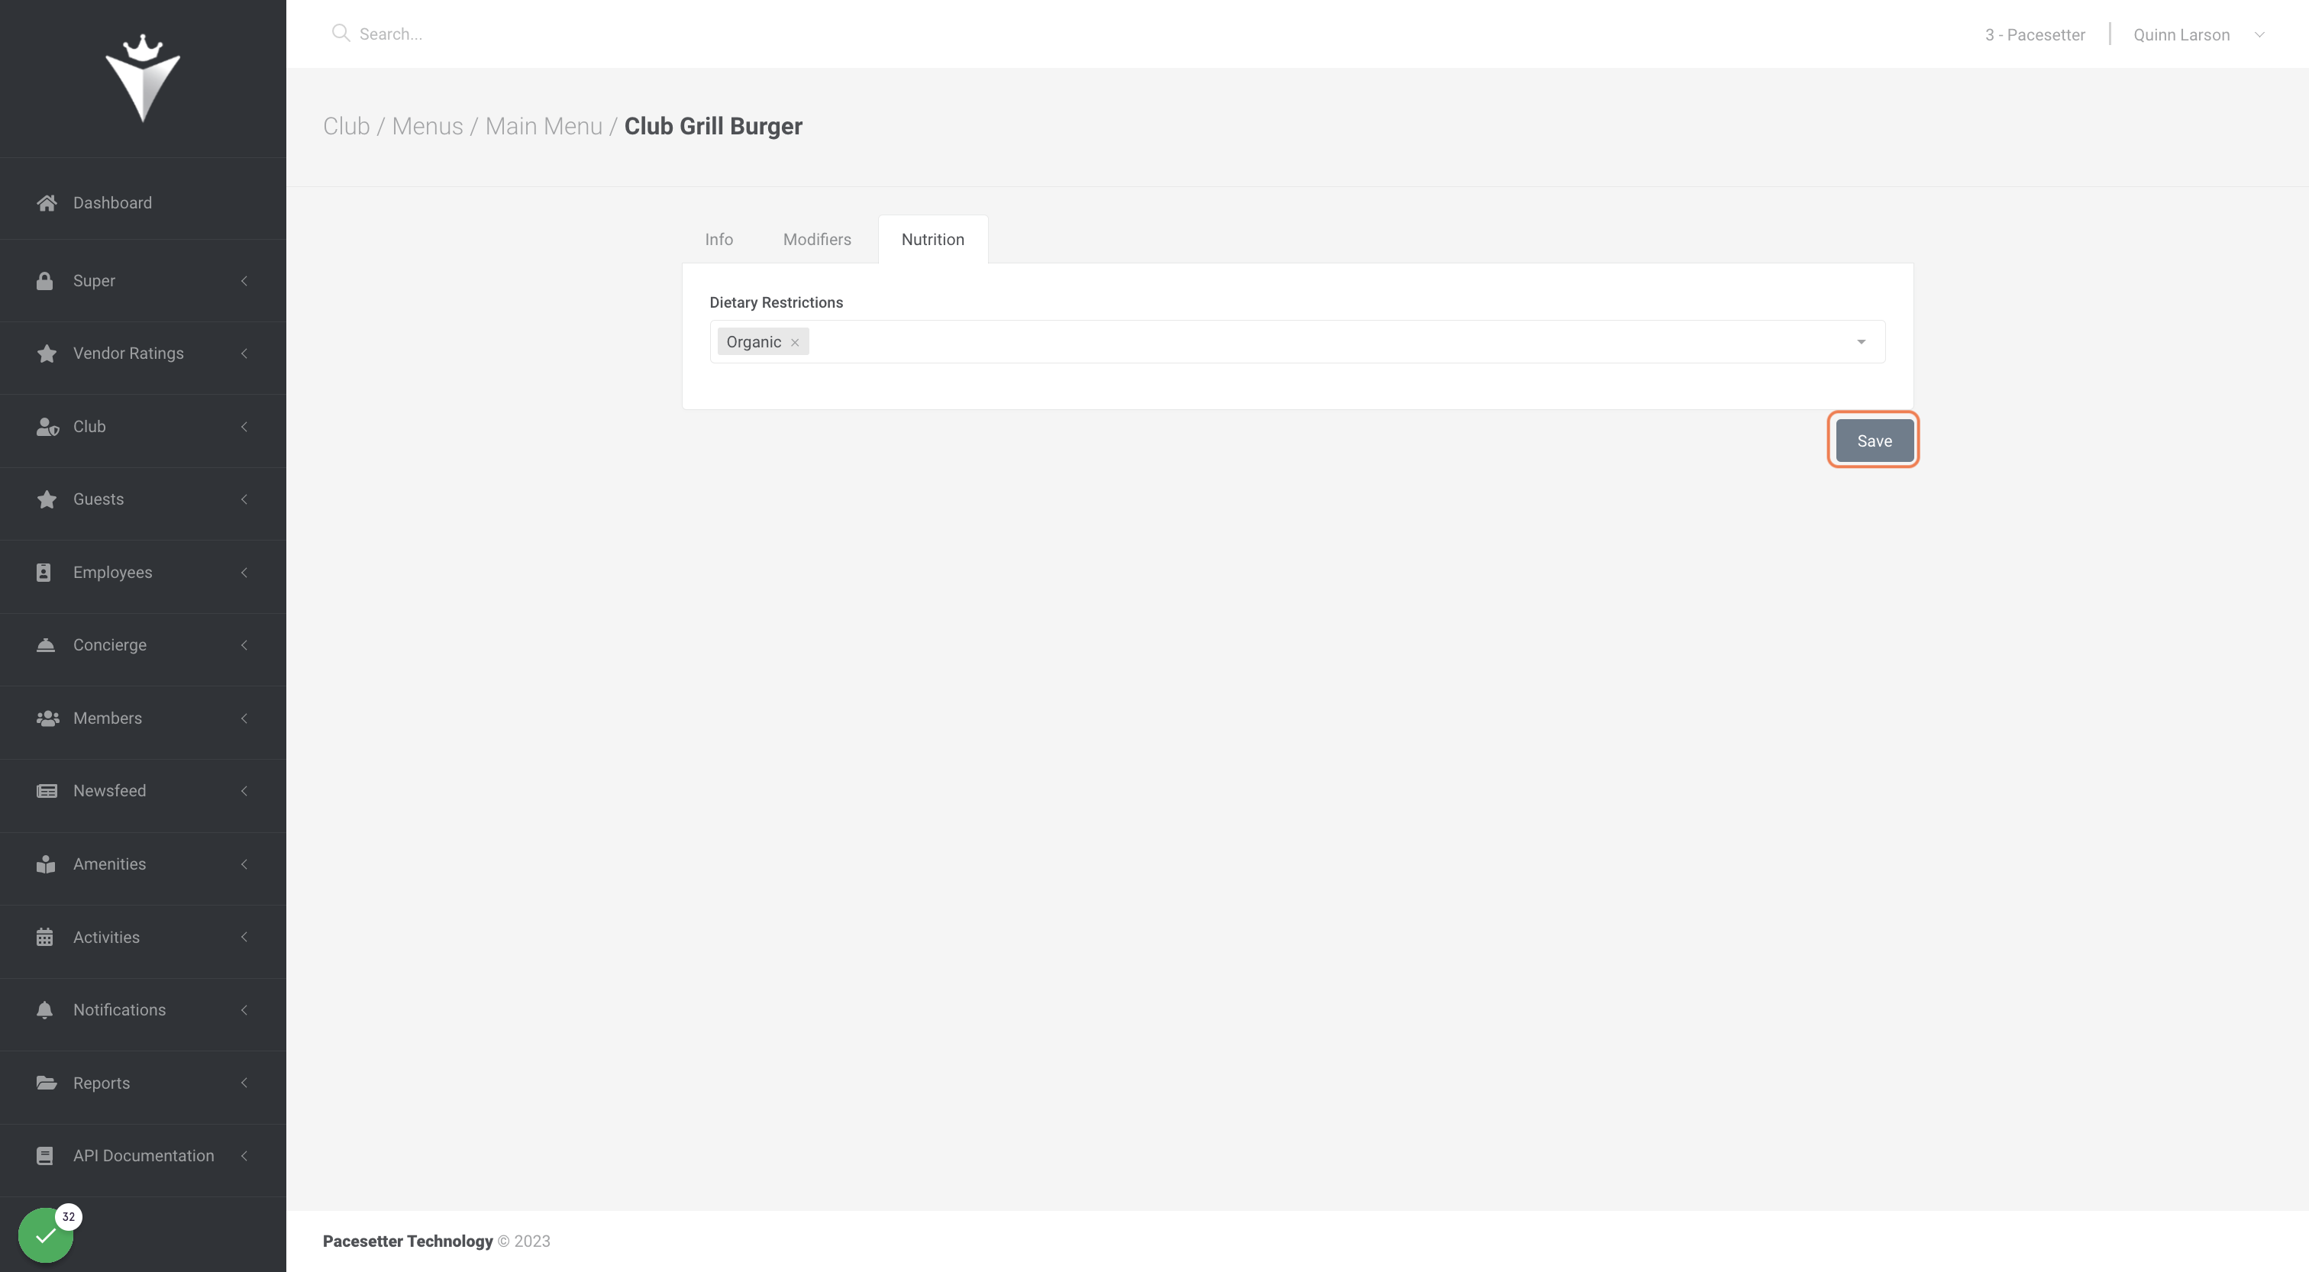
Task: Open the Dietary Restrictions dropdown arrow
Action: [x=1861, y=341]
